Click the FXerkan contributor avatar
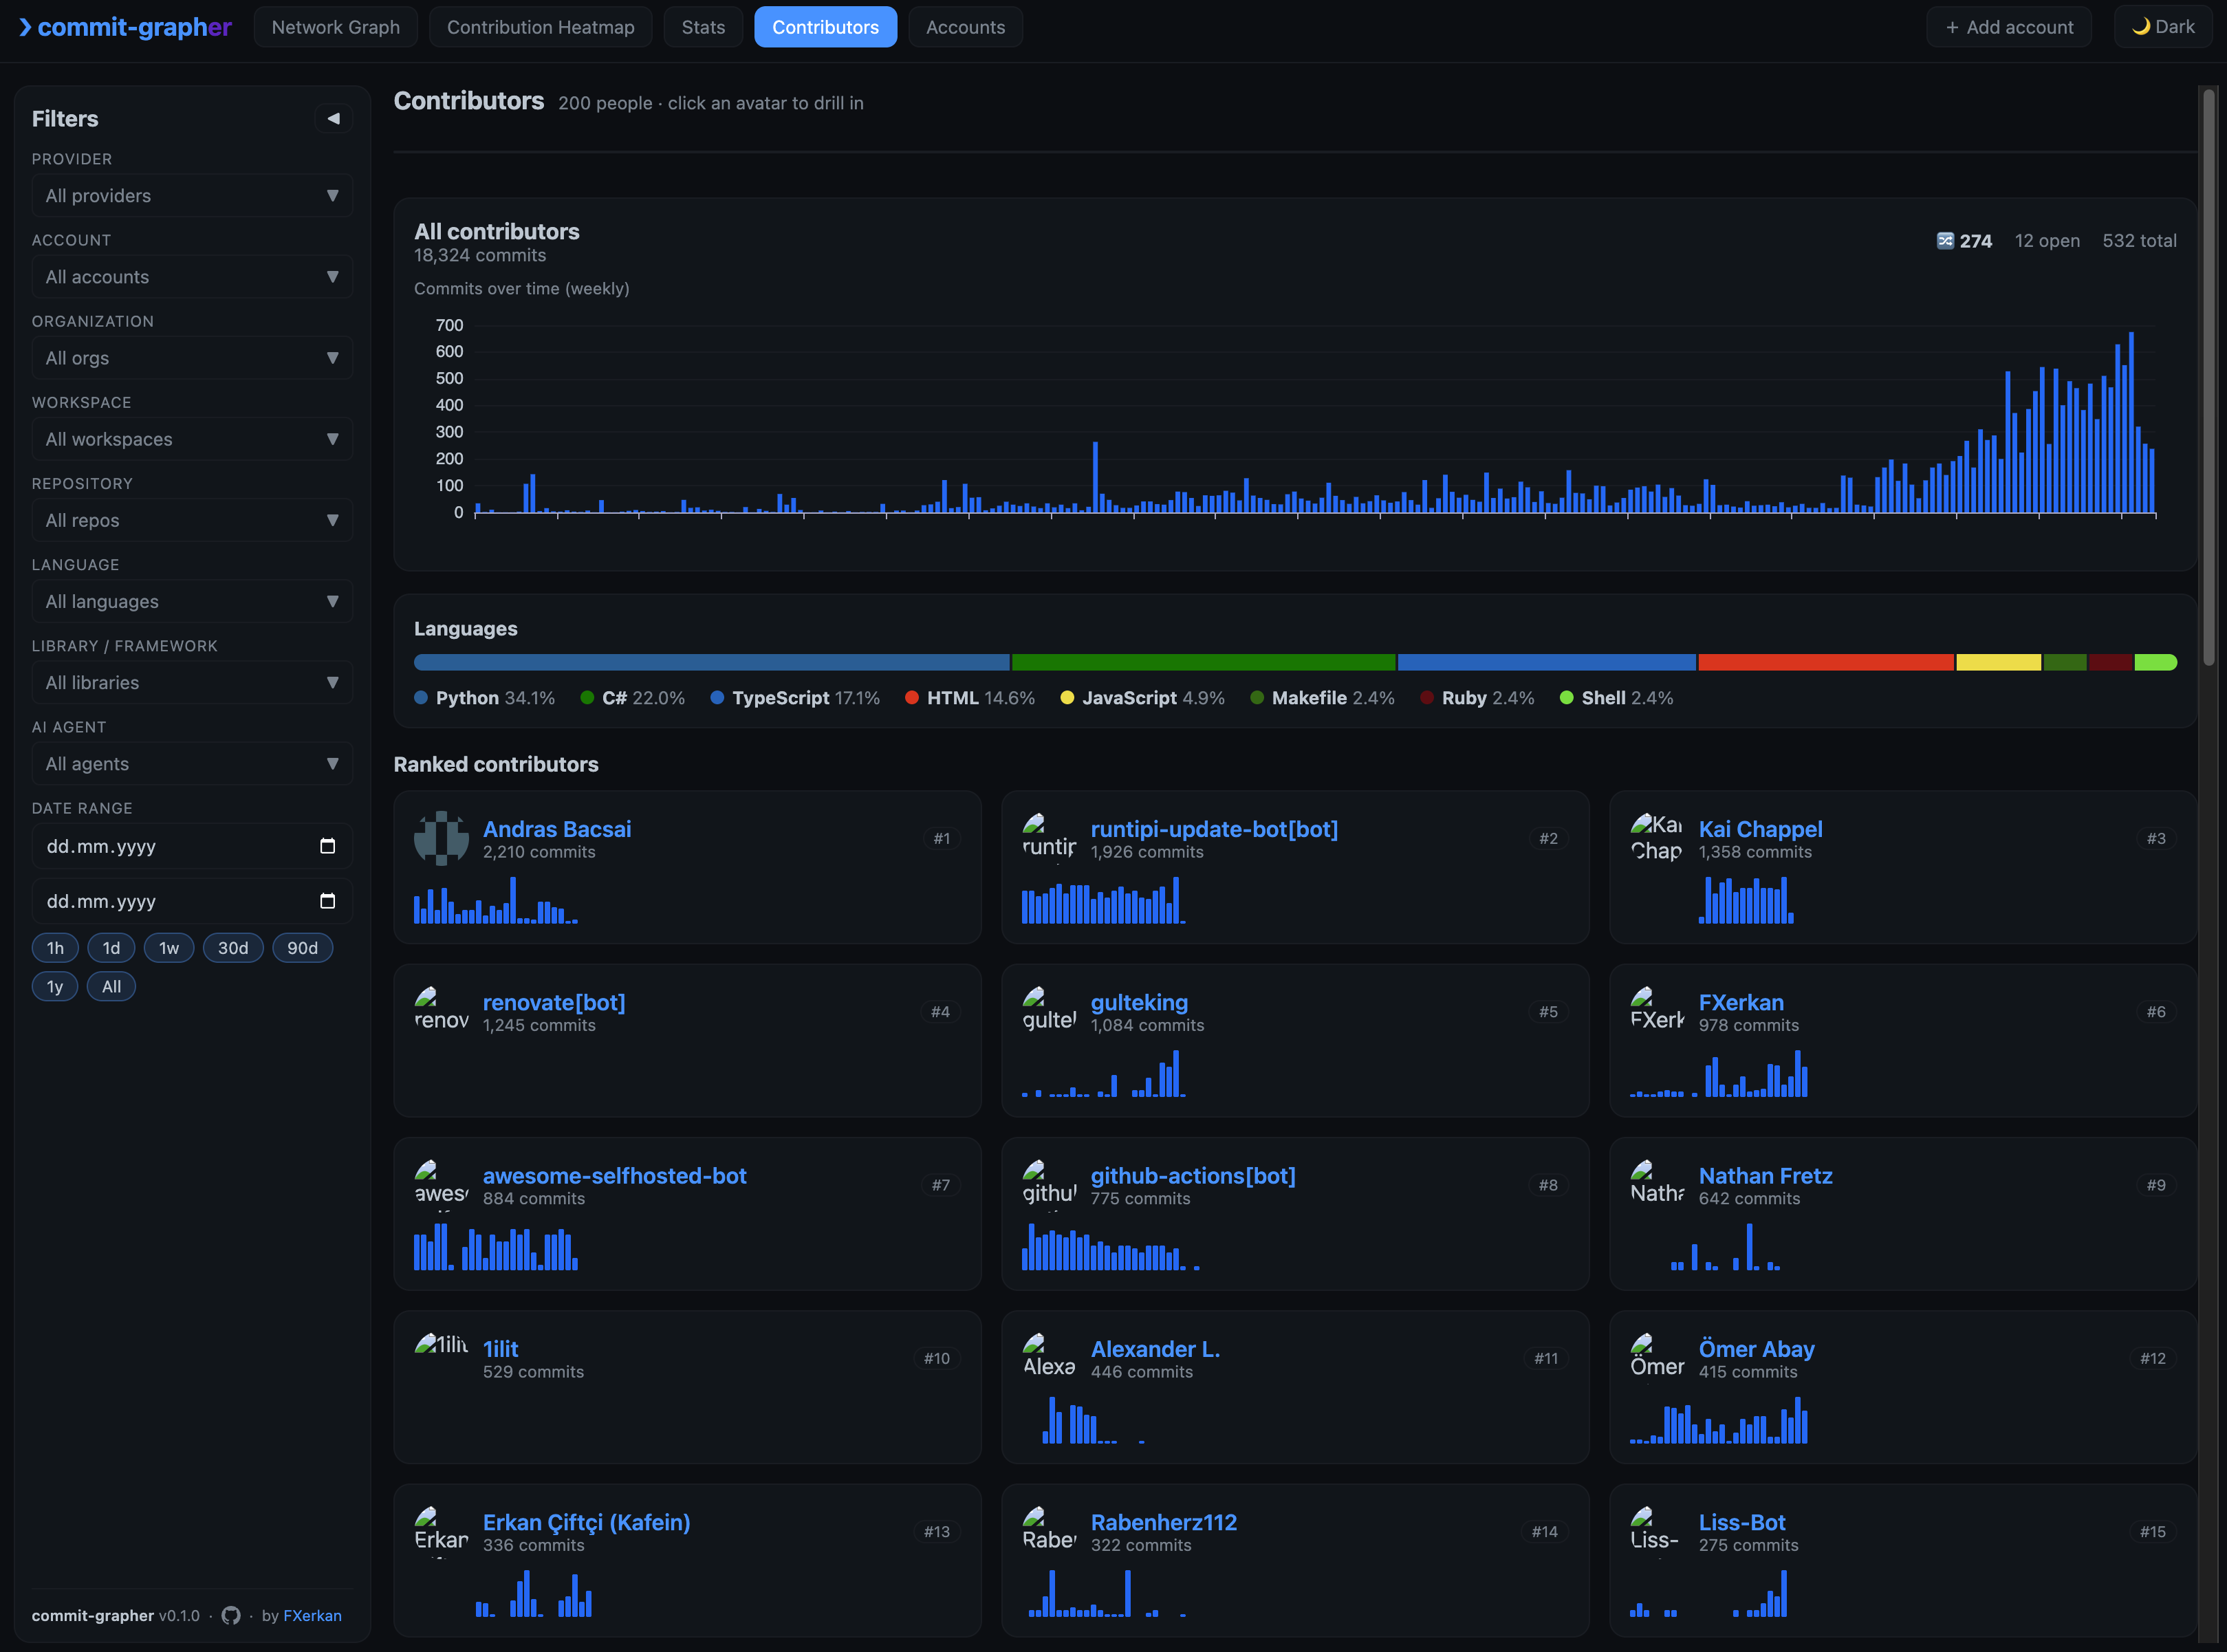Image resolution: width=2227 pixels, height=1652 pixels. click(x=1657, y=1011)
